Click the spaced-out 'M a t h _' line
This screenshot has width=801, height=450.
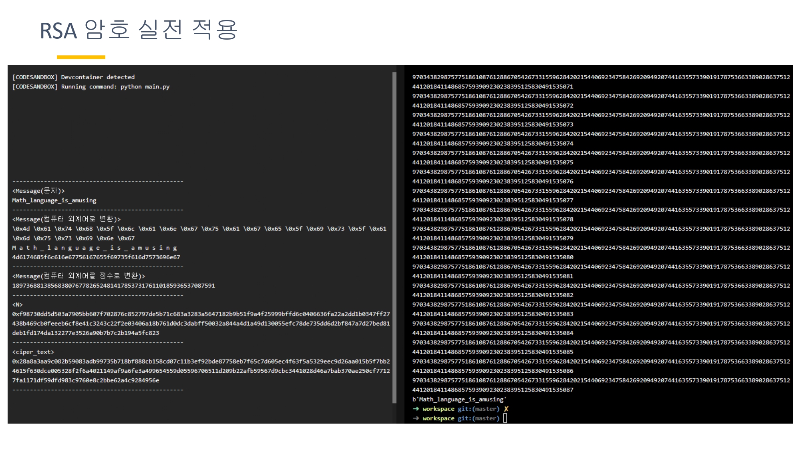(95, 248)
